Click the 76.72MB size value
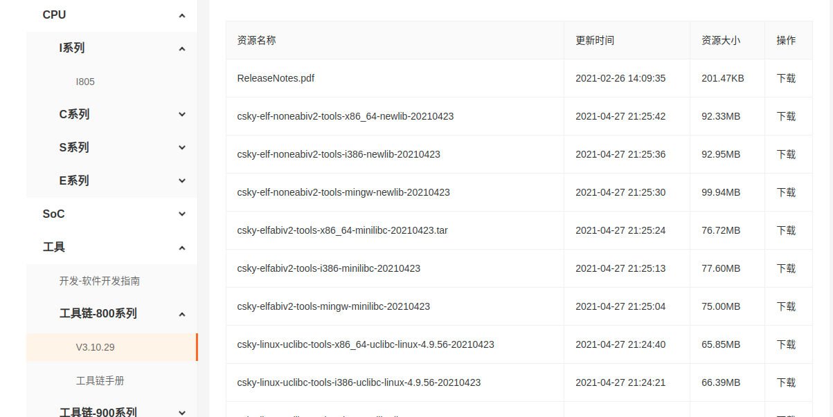 pos(721,230)
